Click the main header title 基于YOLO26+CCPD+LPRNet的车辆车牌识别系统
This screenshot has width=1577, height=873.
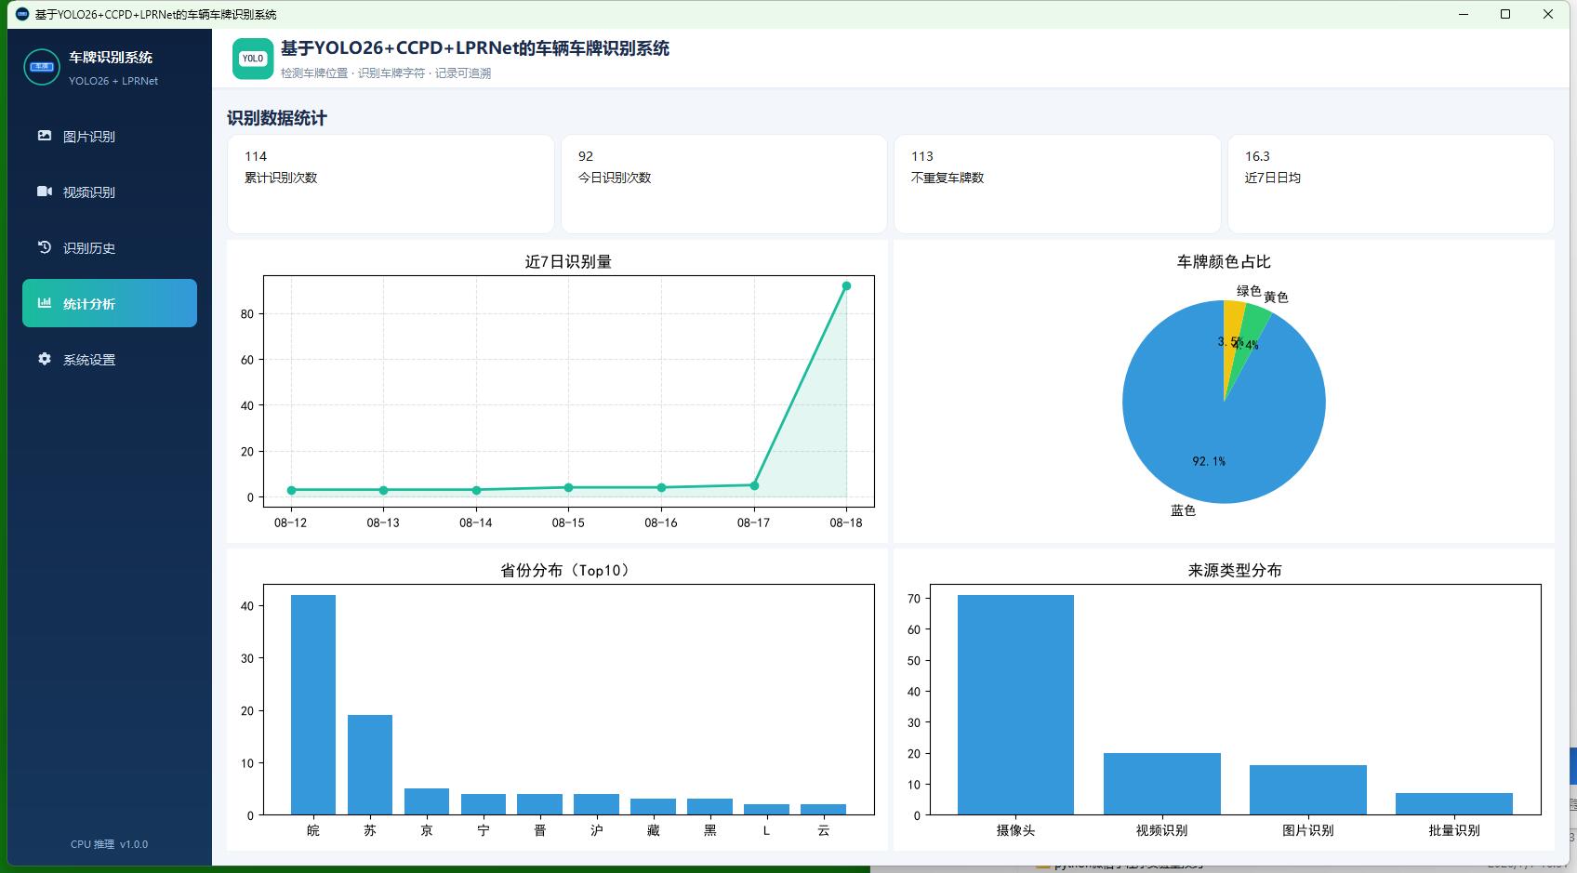pyautogui.click(x=475, y=48)
